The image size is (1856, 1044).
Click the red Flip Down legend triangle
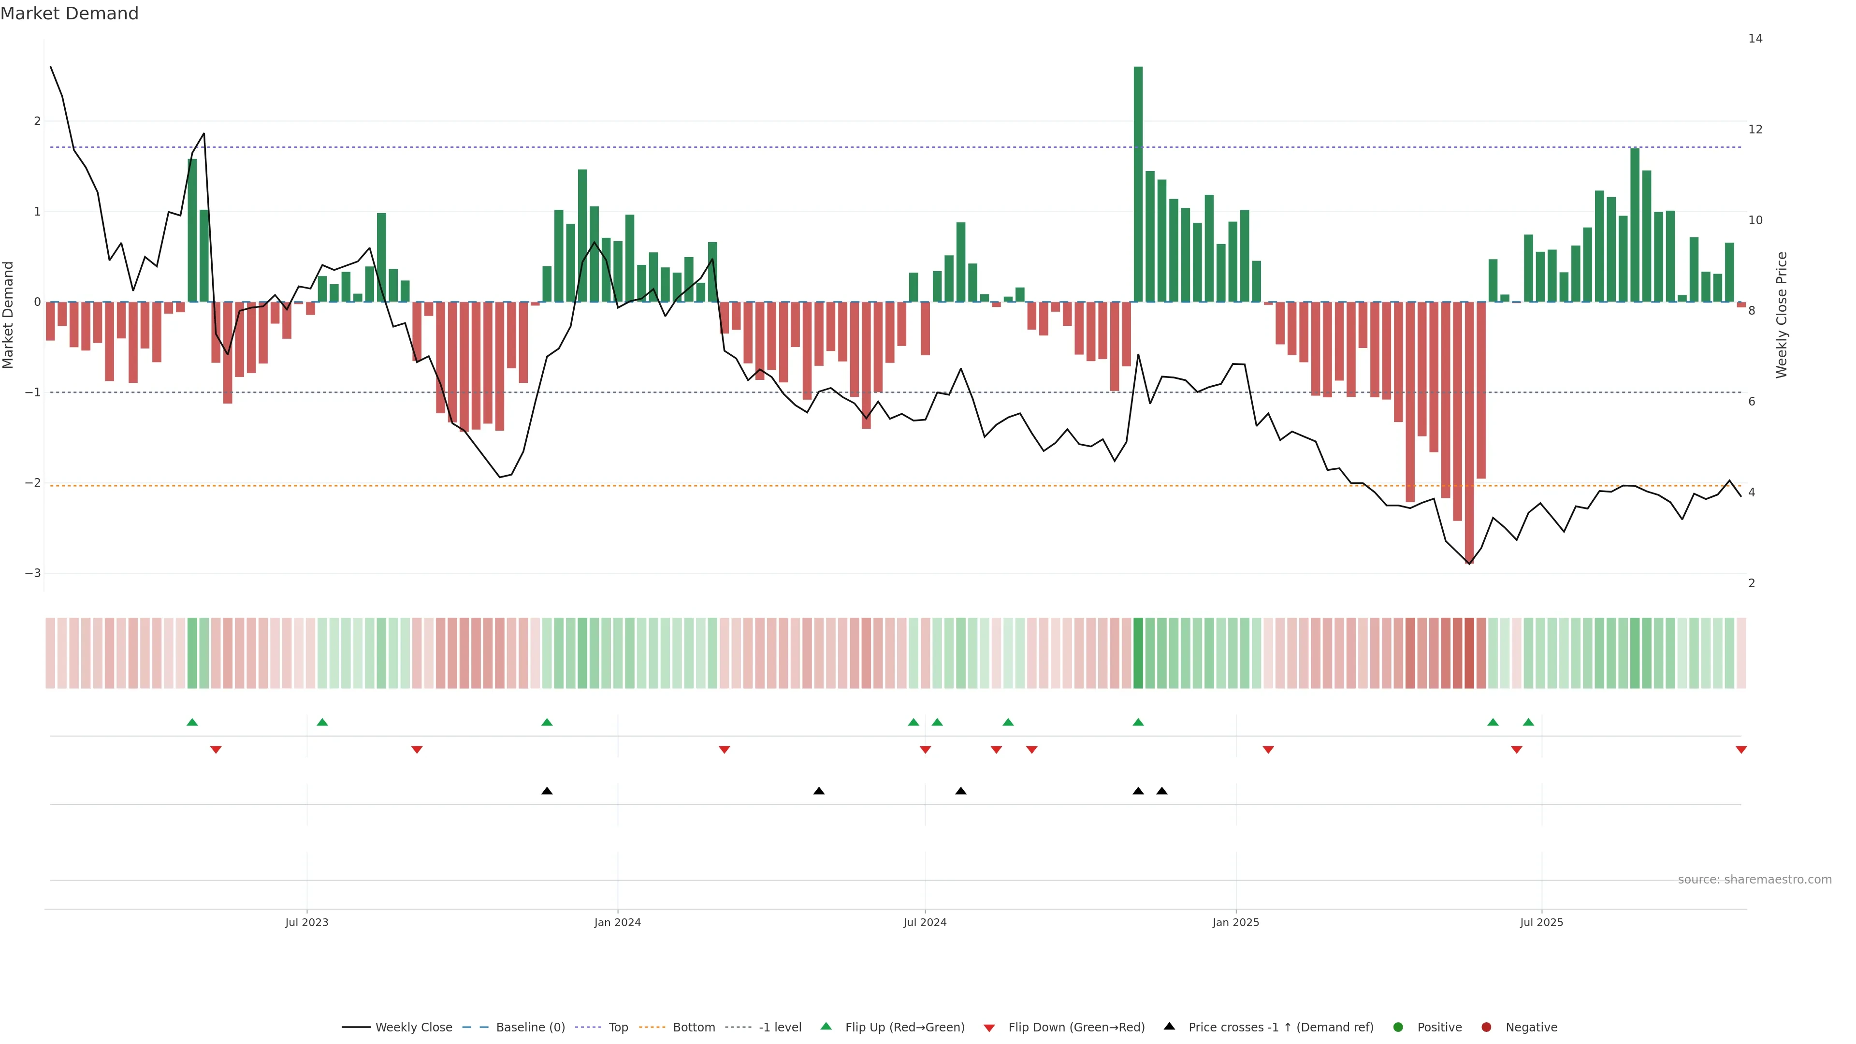pyautogui.click(x=989, y=1028)
